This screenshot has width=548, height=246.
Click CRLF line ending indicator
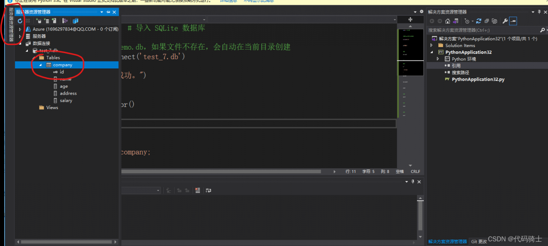(415, 172)
